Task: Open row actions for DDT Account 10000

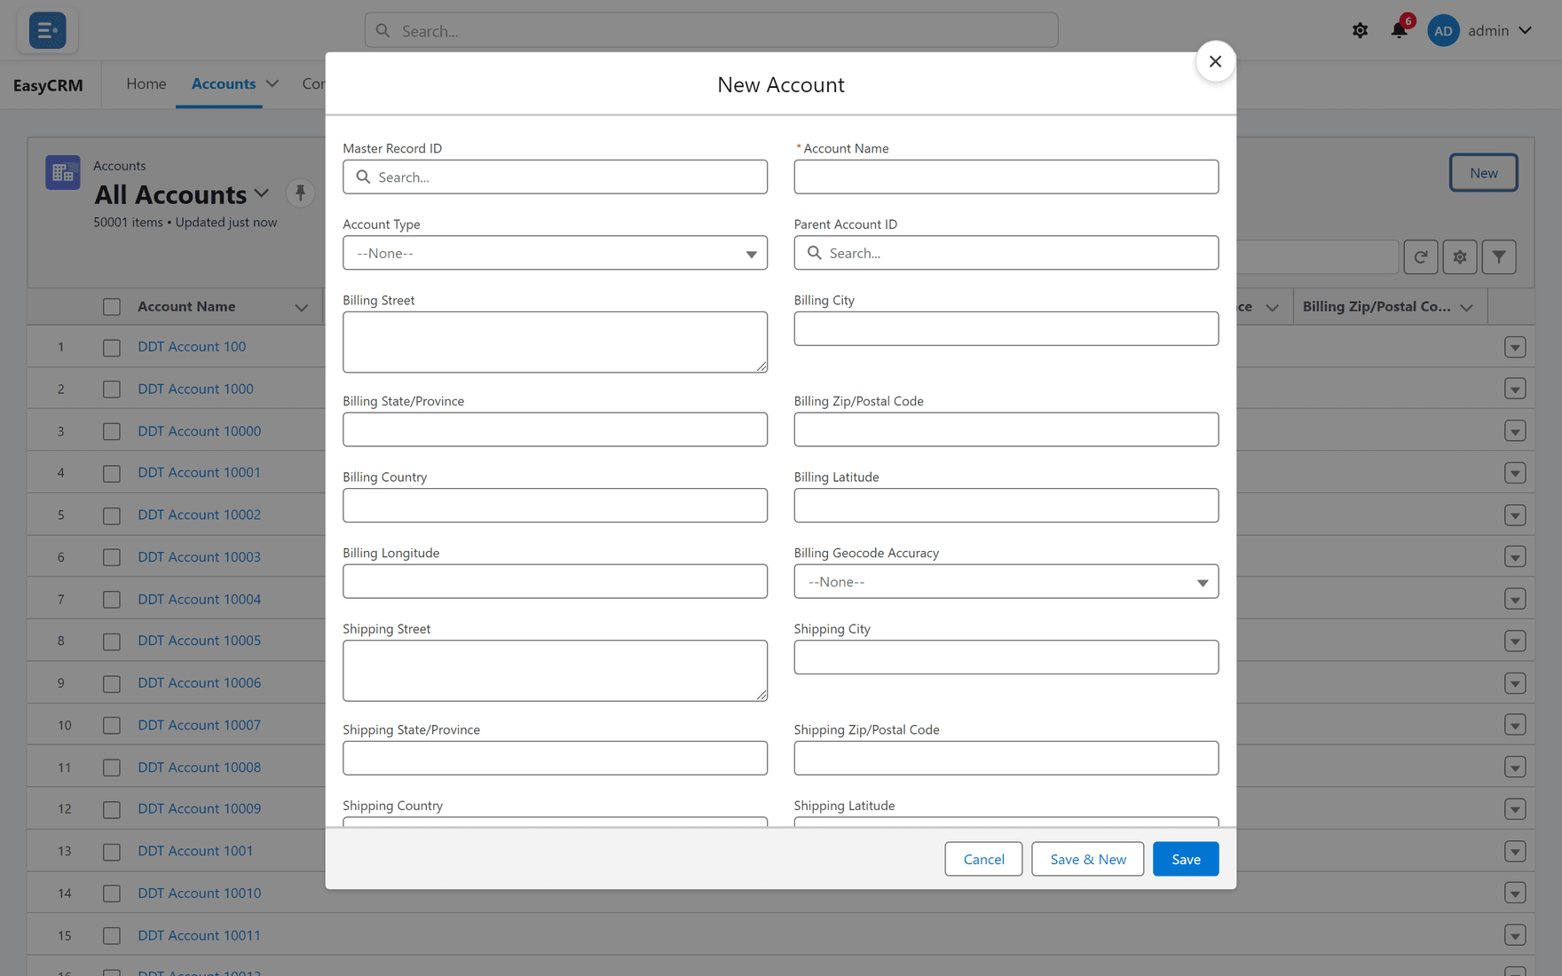Action: coord(1515,431)
